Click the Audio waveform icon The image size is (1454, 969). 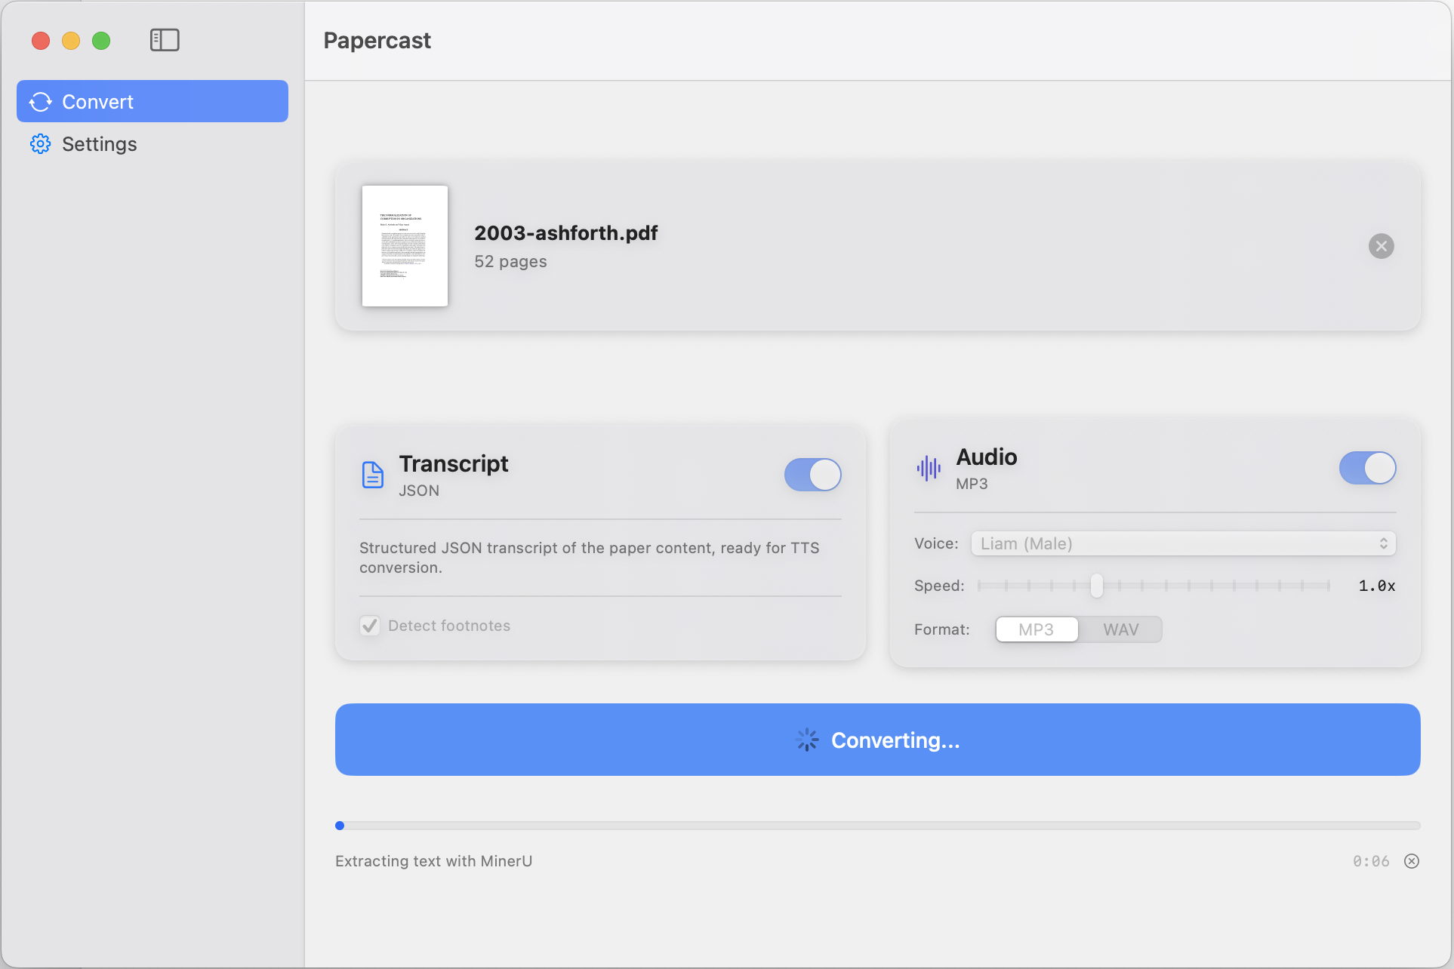(928, 468)
